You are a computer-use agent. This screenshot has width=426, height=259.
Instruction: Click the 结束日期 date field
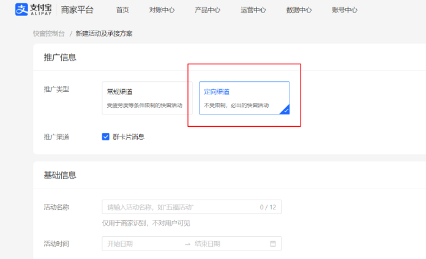pyautogui.click(x=226, y=244)
